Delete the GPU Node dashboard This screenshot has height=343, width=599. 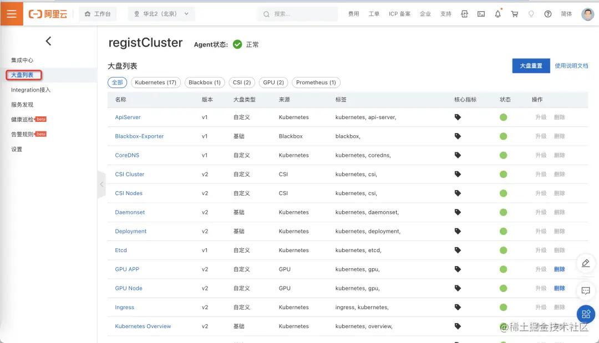click(559, 289)
